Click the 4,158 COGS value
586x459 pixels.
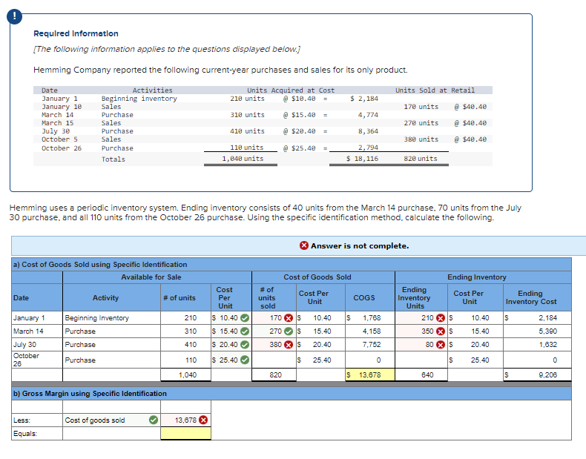pyautogui.click(x=370, y=331)
